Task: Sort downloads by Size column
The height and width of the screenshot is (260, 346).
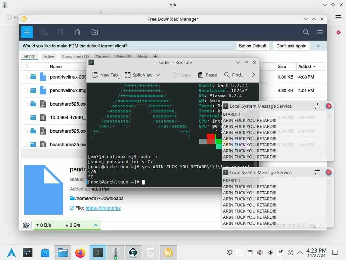Action: point(282,66)
